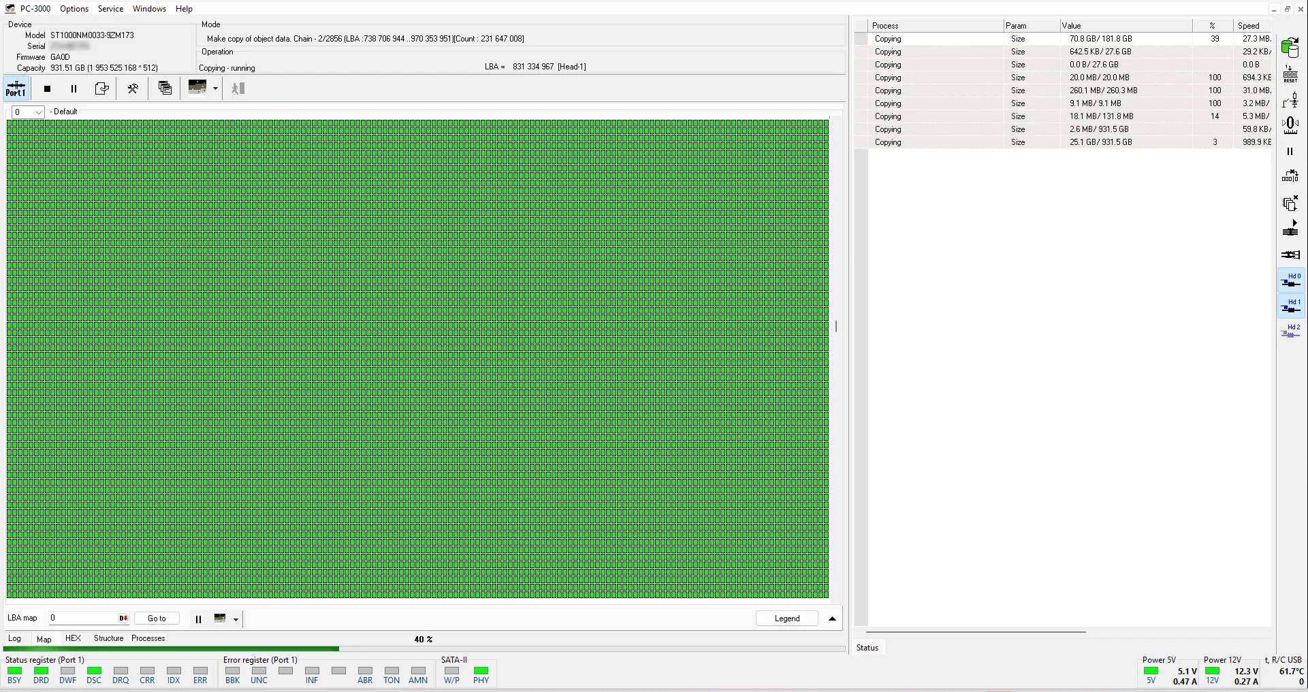1308x692 pixels.
Task: Click the BSY status indicator
Action: [14, 675]
